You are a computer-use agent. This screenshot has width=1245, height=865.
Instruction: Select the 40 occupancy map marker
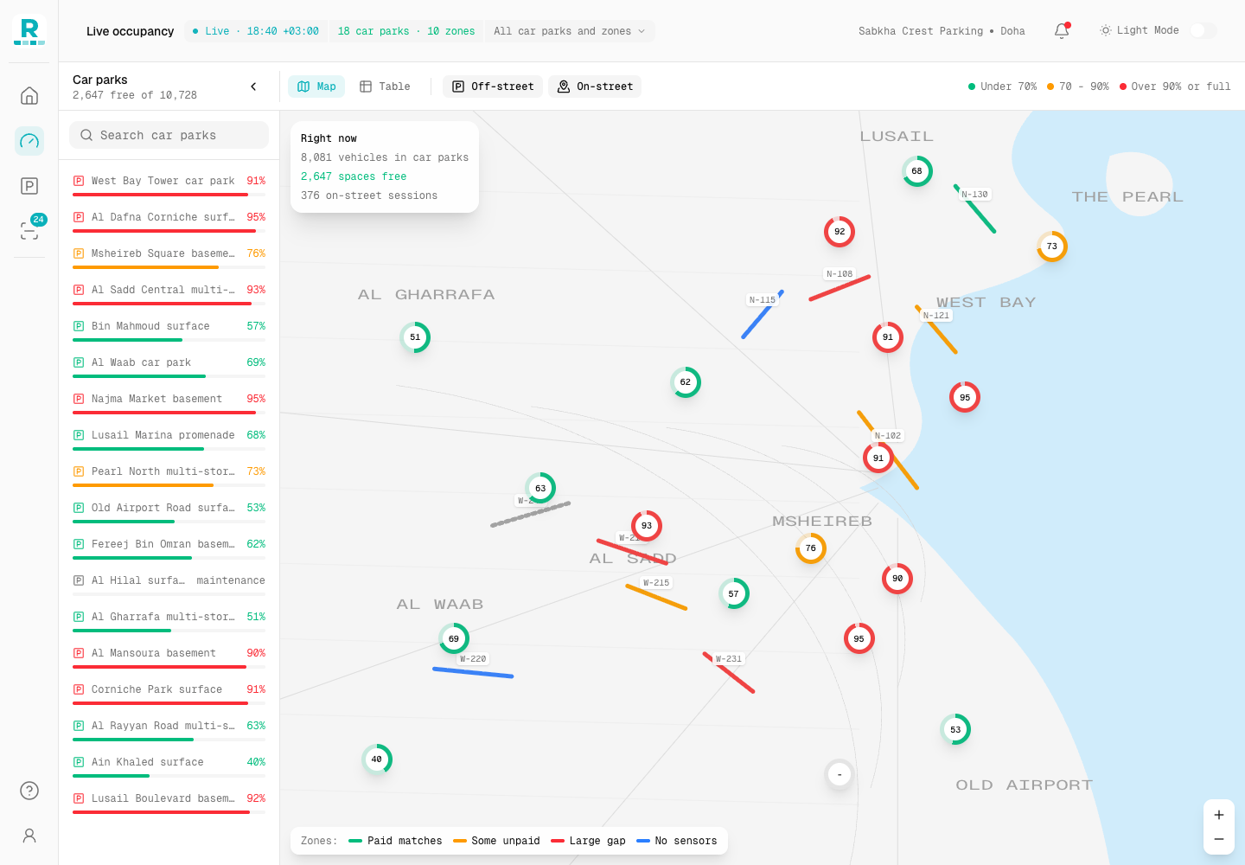[377, 759]
